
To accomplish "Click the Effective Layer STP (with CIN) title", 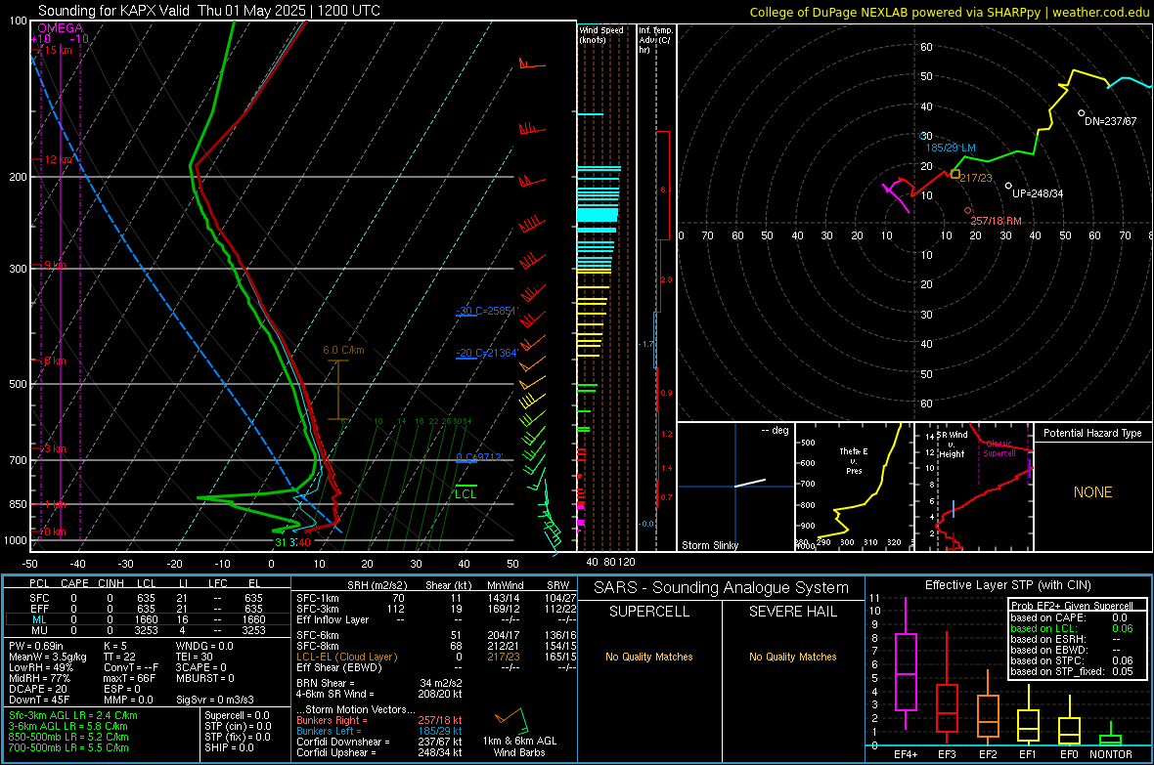I will (1007, 585).
